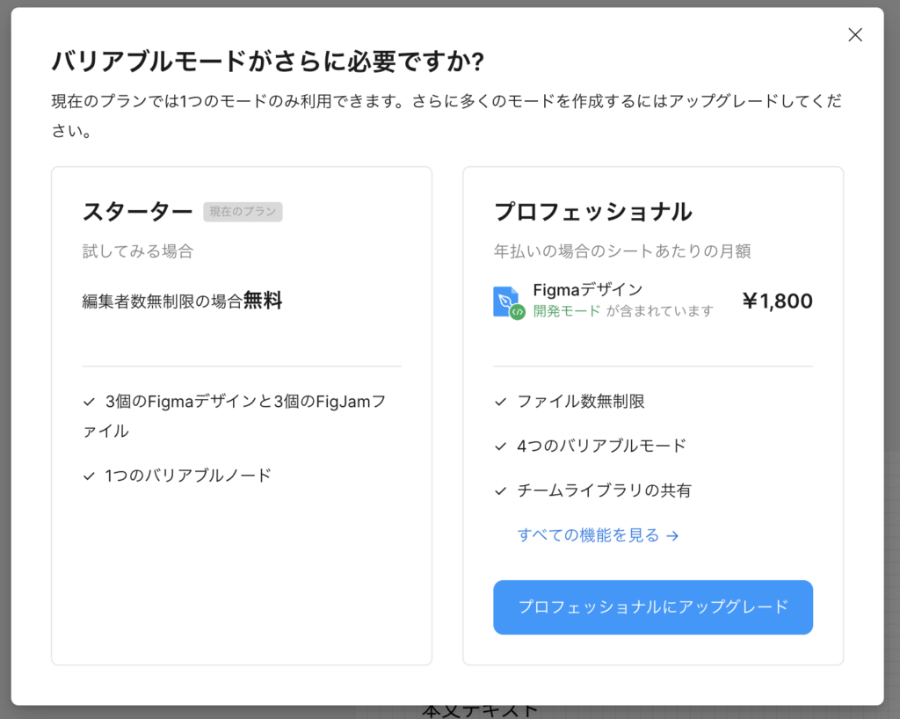The width and height of the screenshot is (900, 719).
Task: Close the variable modes upgrade dialog
Action: (854, 35)
